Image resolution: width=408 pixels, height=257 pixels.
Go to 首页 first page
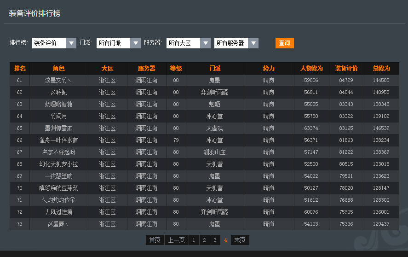(x=155, y=240)
